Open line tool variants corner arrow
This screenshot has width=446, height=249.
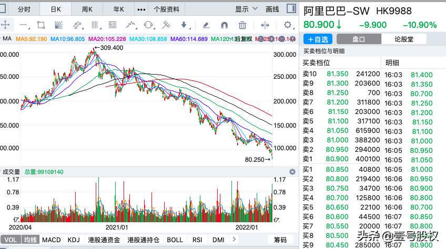tap(29, 28)
